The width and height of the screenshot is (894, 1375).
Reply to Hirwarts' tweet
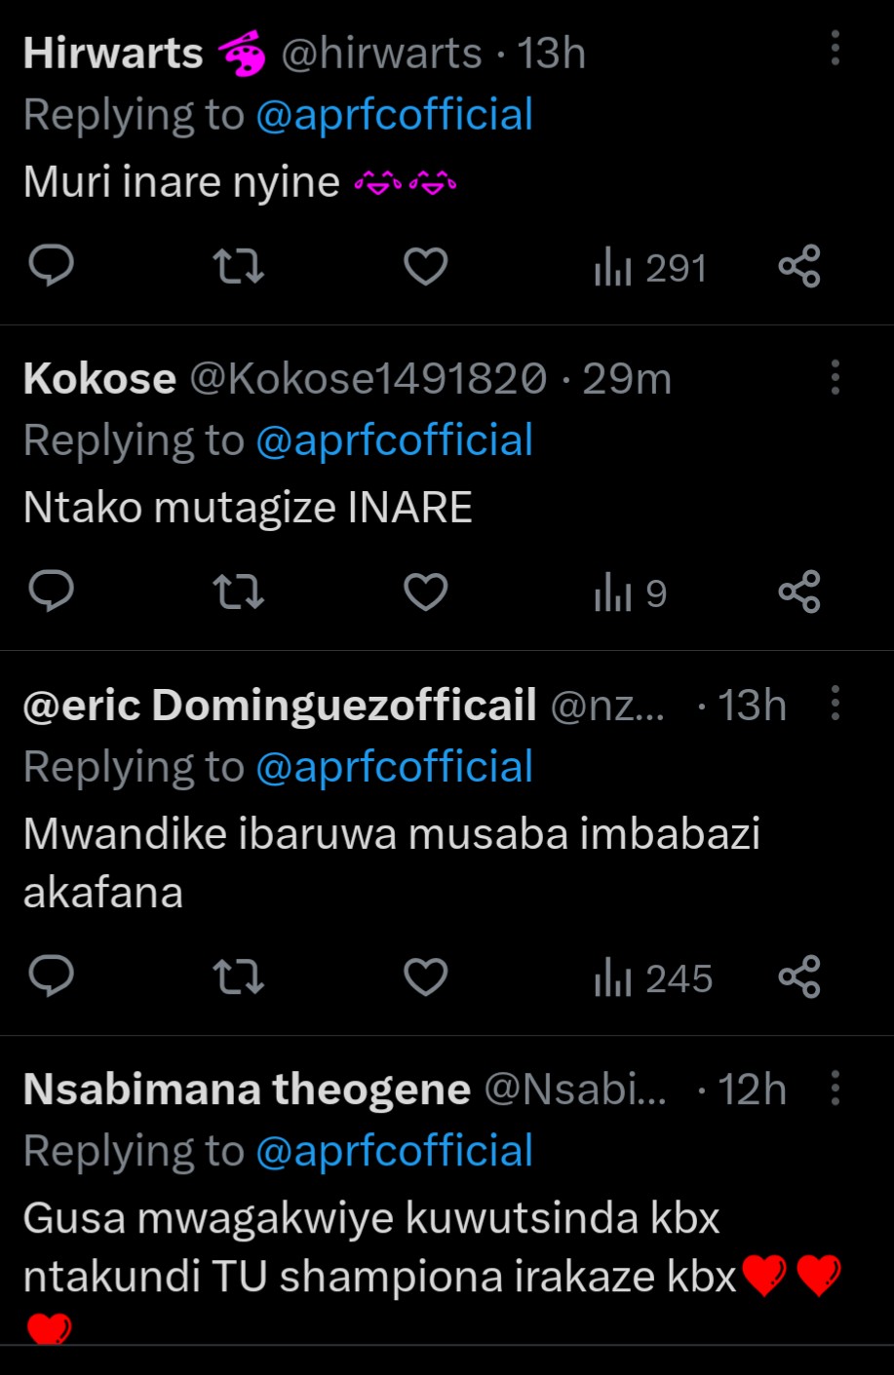point(52,266)
